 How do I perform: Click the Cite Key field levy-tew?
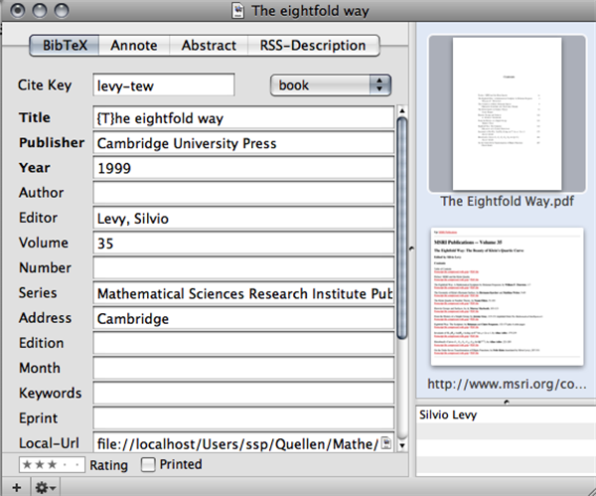pyautogui.click(x=164, y=85)
